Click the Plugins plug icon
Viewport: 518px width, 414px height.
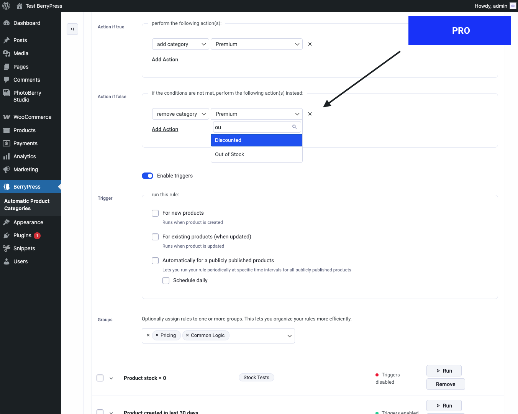7,235
